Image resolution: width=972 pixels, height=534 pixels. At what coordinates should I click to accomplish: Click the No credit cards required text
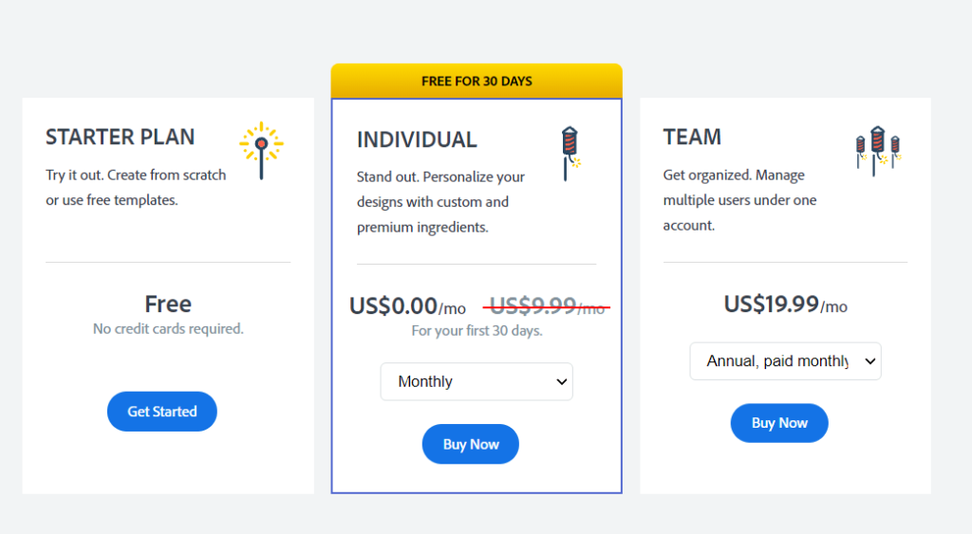click(168, 329)
